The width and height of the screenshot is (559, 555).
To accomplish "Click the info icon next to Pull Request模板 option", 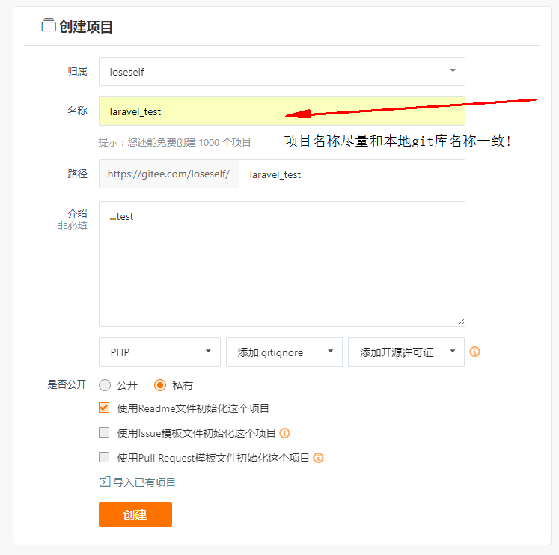I will tap(318, 458).
